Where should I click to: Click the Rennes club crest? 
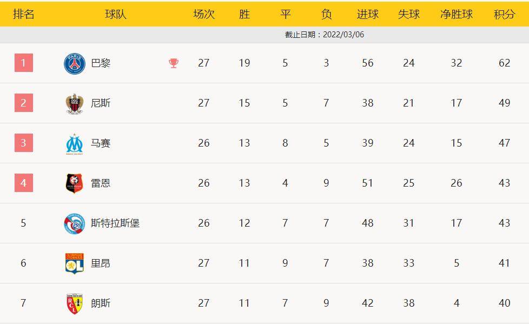[75, 183]
